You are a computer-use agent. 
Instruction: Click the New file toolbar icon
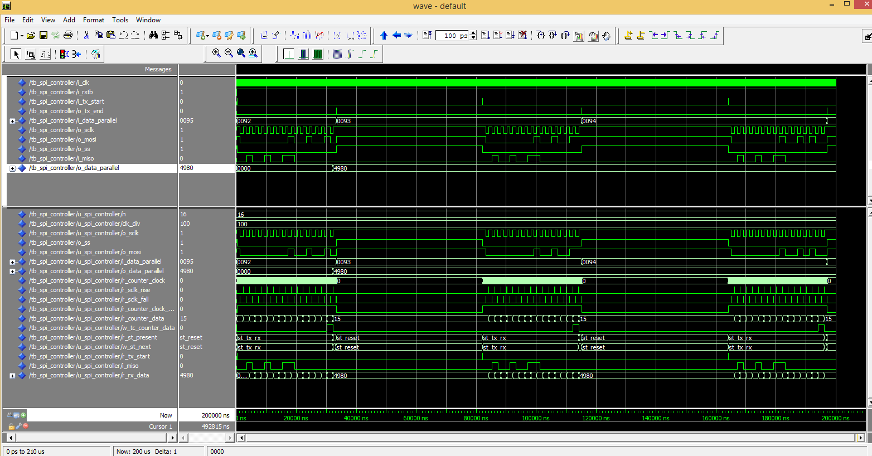click(x=14, y=35)
